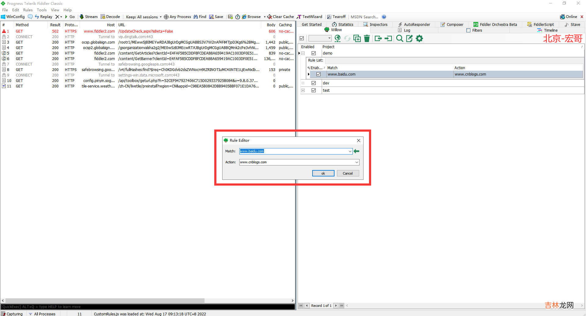Click the Willow export arrow icon

pos(378,38)
